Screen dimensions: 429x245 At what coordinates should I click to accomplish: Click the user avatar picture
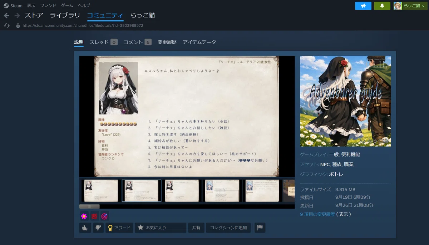point(398,6)
